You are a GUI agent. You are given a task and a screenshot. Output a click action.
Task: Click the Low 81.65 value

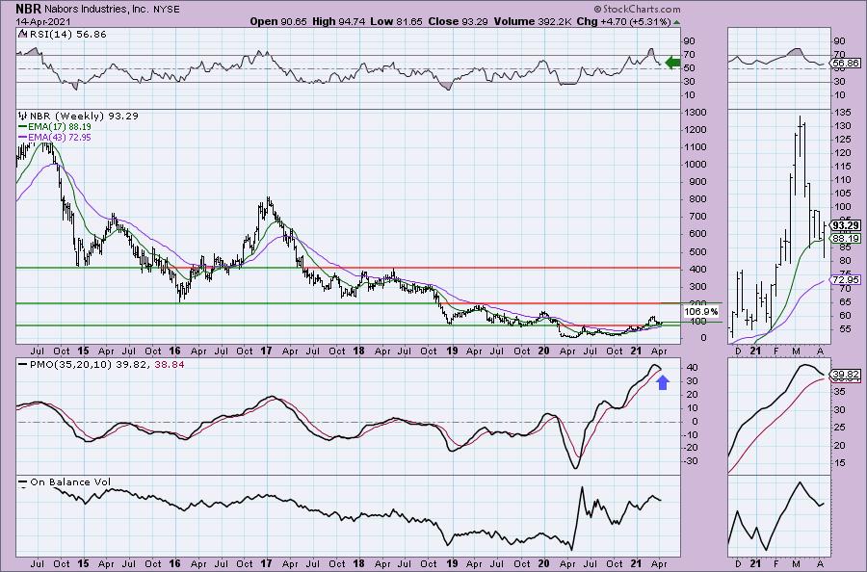(397, 21)
